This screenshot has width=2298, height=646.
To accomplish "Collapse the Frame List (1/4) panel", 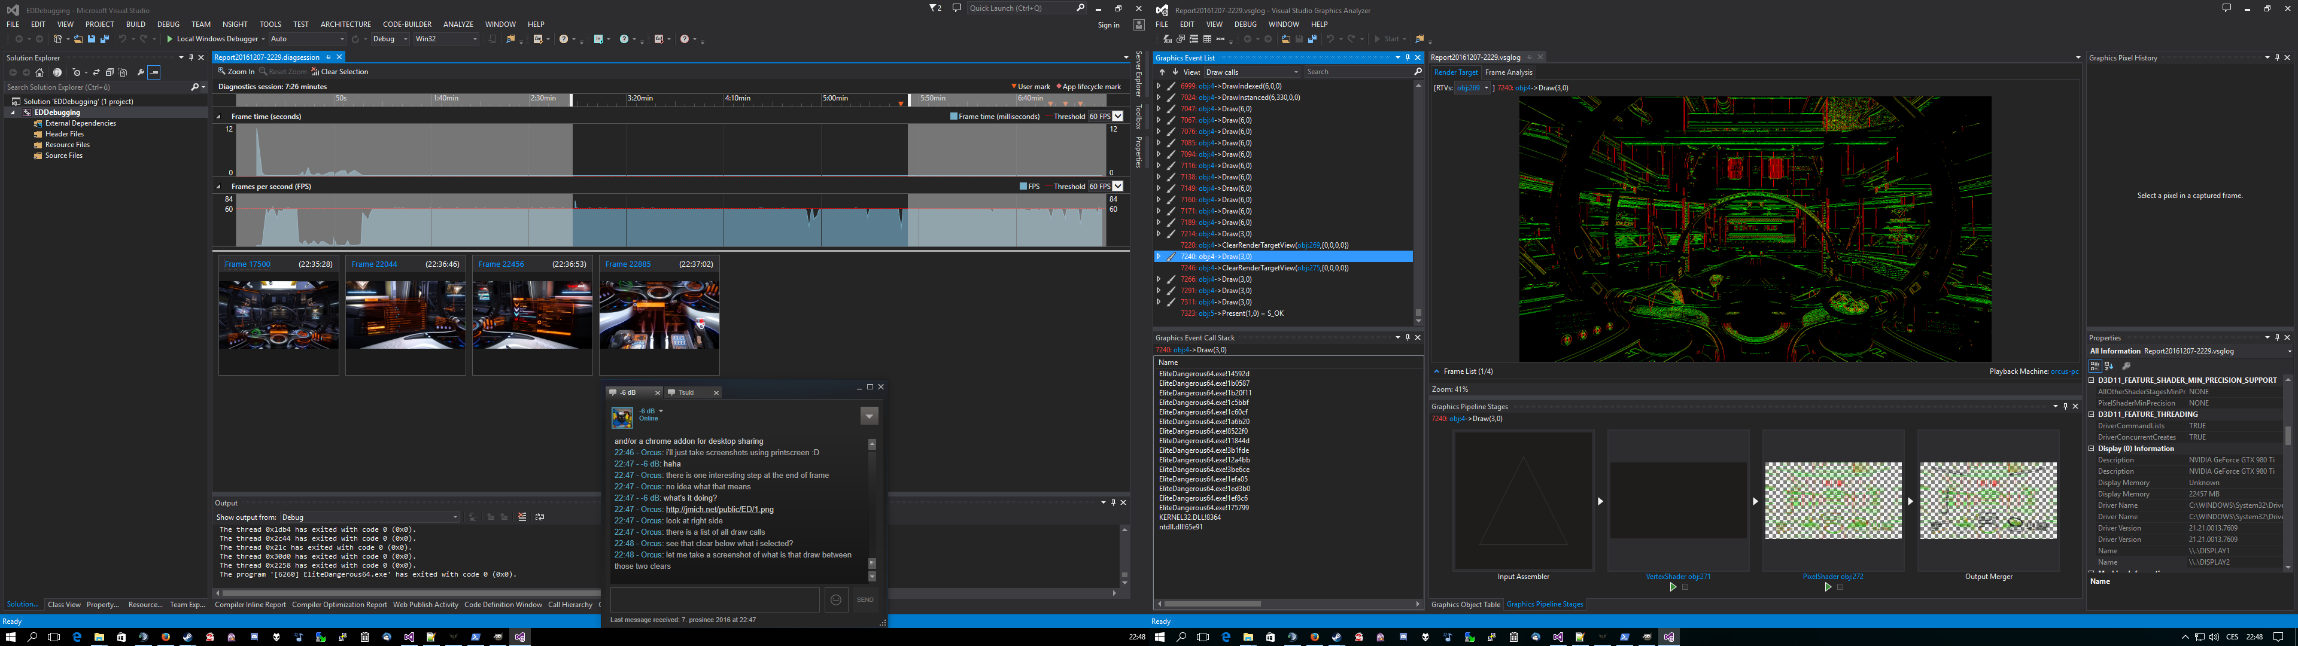I will pyautogui.click(x=1436, y=371).
